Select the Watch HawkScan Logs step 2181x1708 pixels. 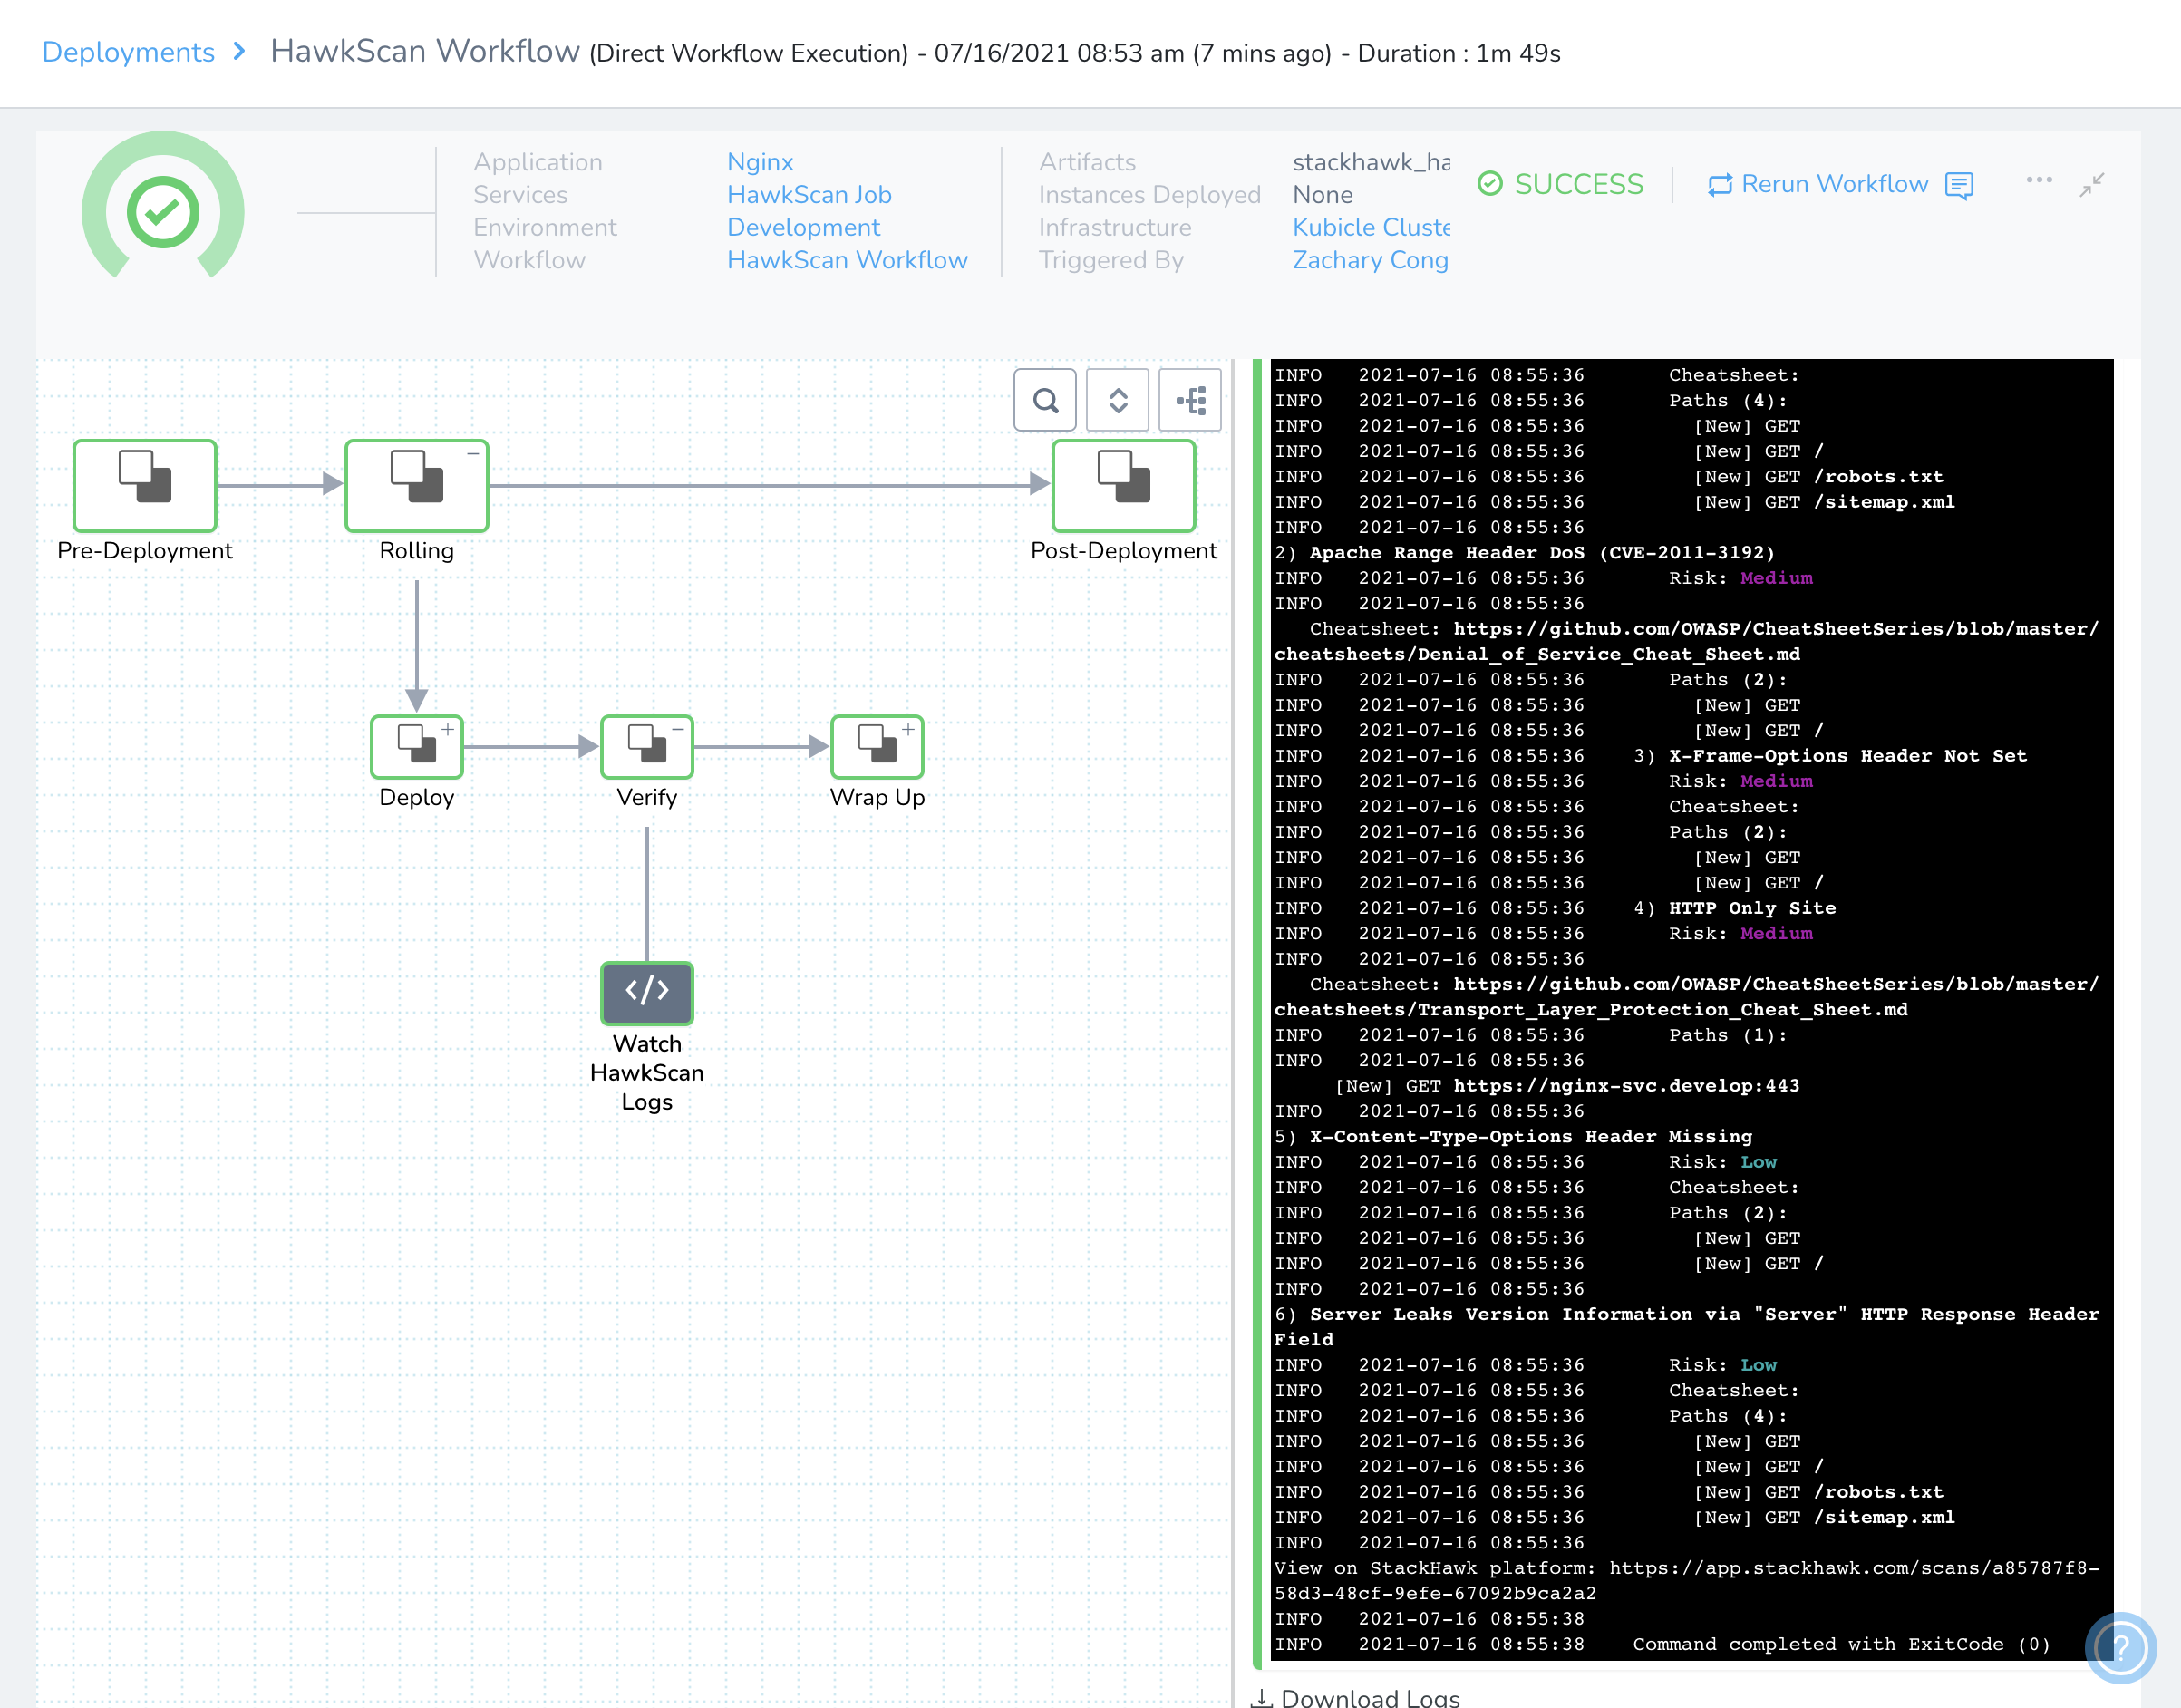click(x=646, y=992)
